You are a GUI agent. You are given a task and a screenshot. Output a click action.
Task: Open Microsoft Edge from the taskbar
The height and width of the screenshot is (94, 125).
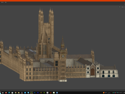point(9,93)
